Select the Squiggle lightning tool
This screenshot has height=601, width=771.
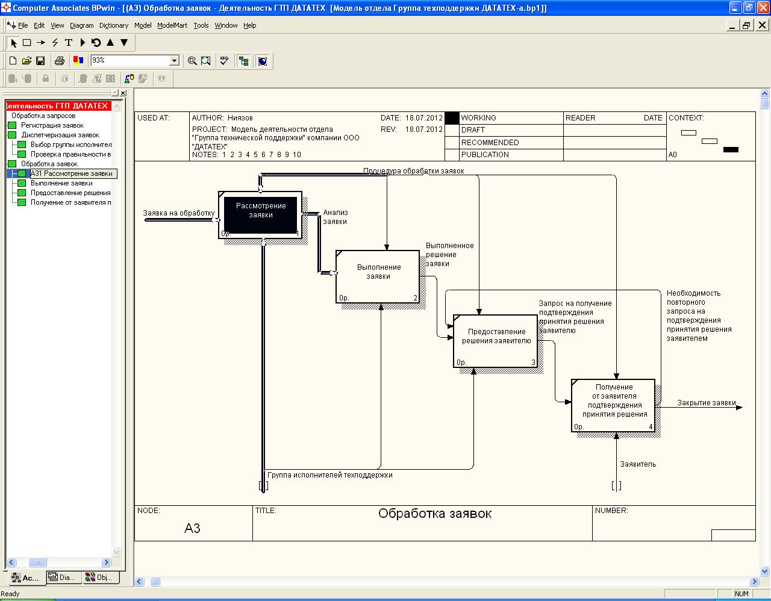pyautogui.click(x=55, y=43)
